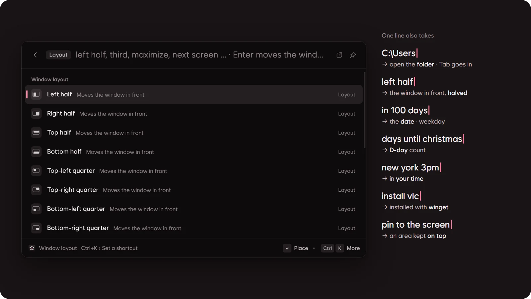
Task: Click the 'install vlc' example
Action: click(x=400, y=196)
